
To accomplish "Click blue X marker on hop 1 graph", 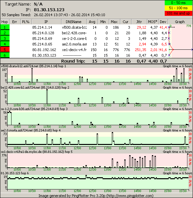I will pyautogui.click(x=169, y=27).
